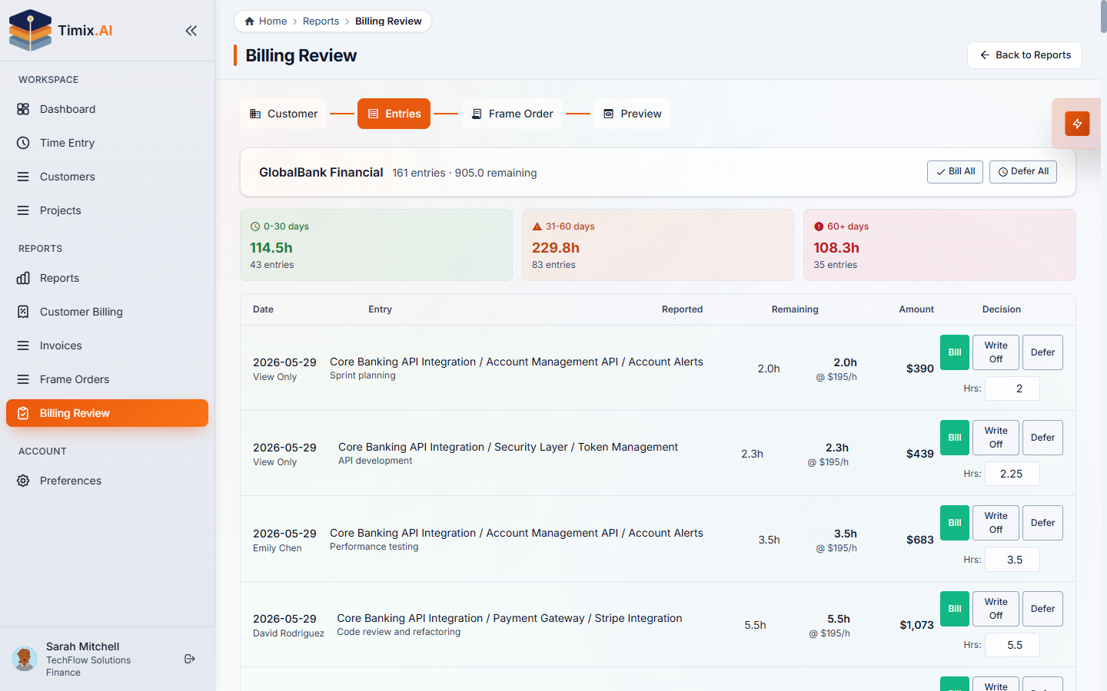Screen dimensions: 1107x691
Task: Choose Defer for API development entry
Action: [x=1042, y=438]
